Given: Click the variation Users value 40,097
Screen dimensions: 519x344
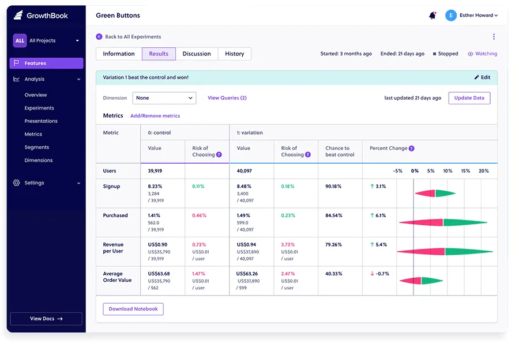Looking at the screenshot, I should point(245,171).
